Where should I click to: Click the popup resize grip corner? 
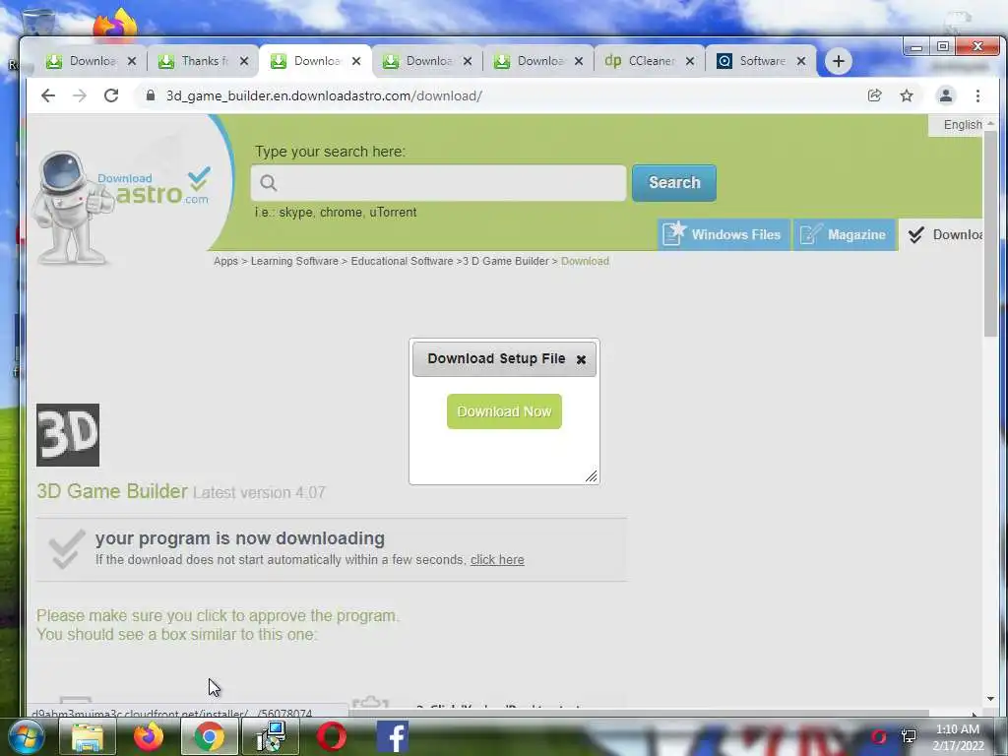(x=592, y=475)
